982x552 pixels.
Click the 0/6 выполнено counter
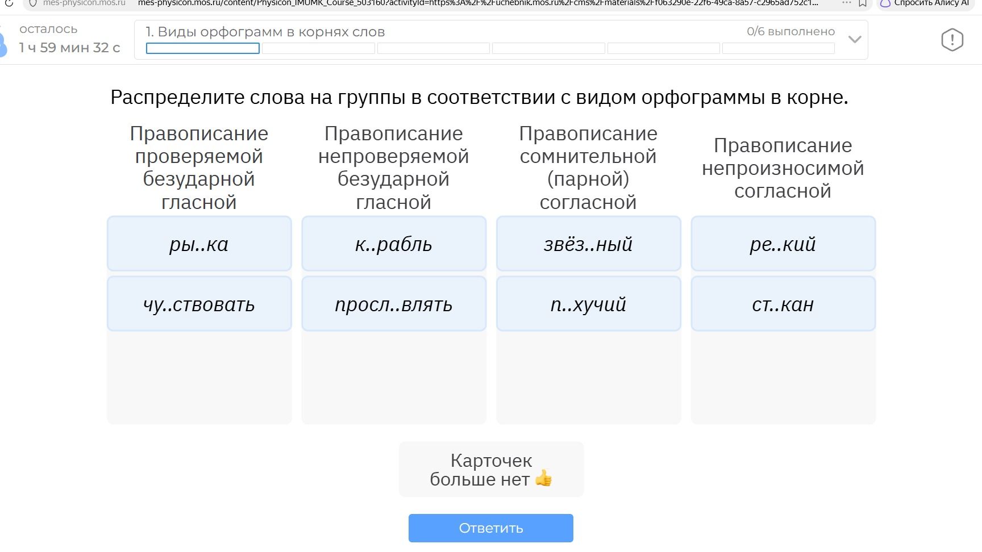click(790, 31)
